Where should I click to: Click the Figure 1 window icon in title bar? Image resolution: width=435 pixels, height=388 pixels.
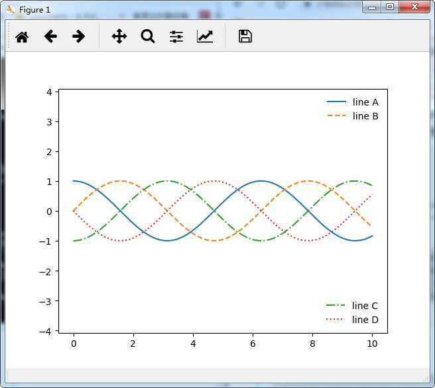tap(10, 9)
